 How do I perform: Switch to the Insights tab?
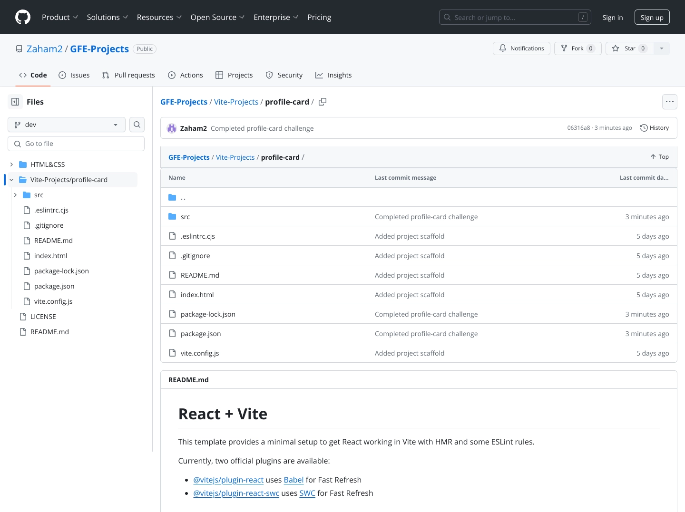pos(333,75)
